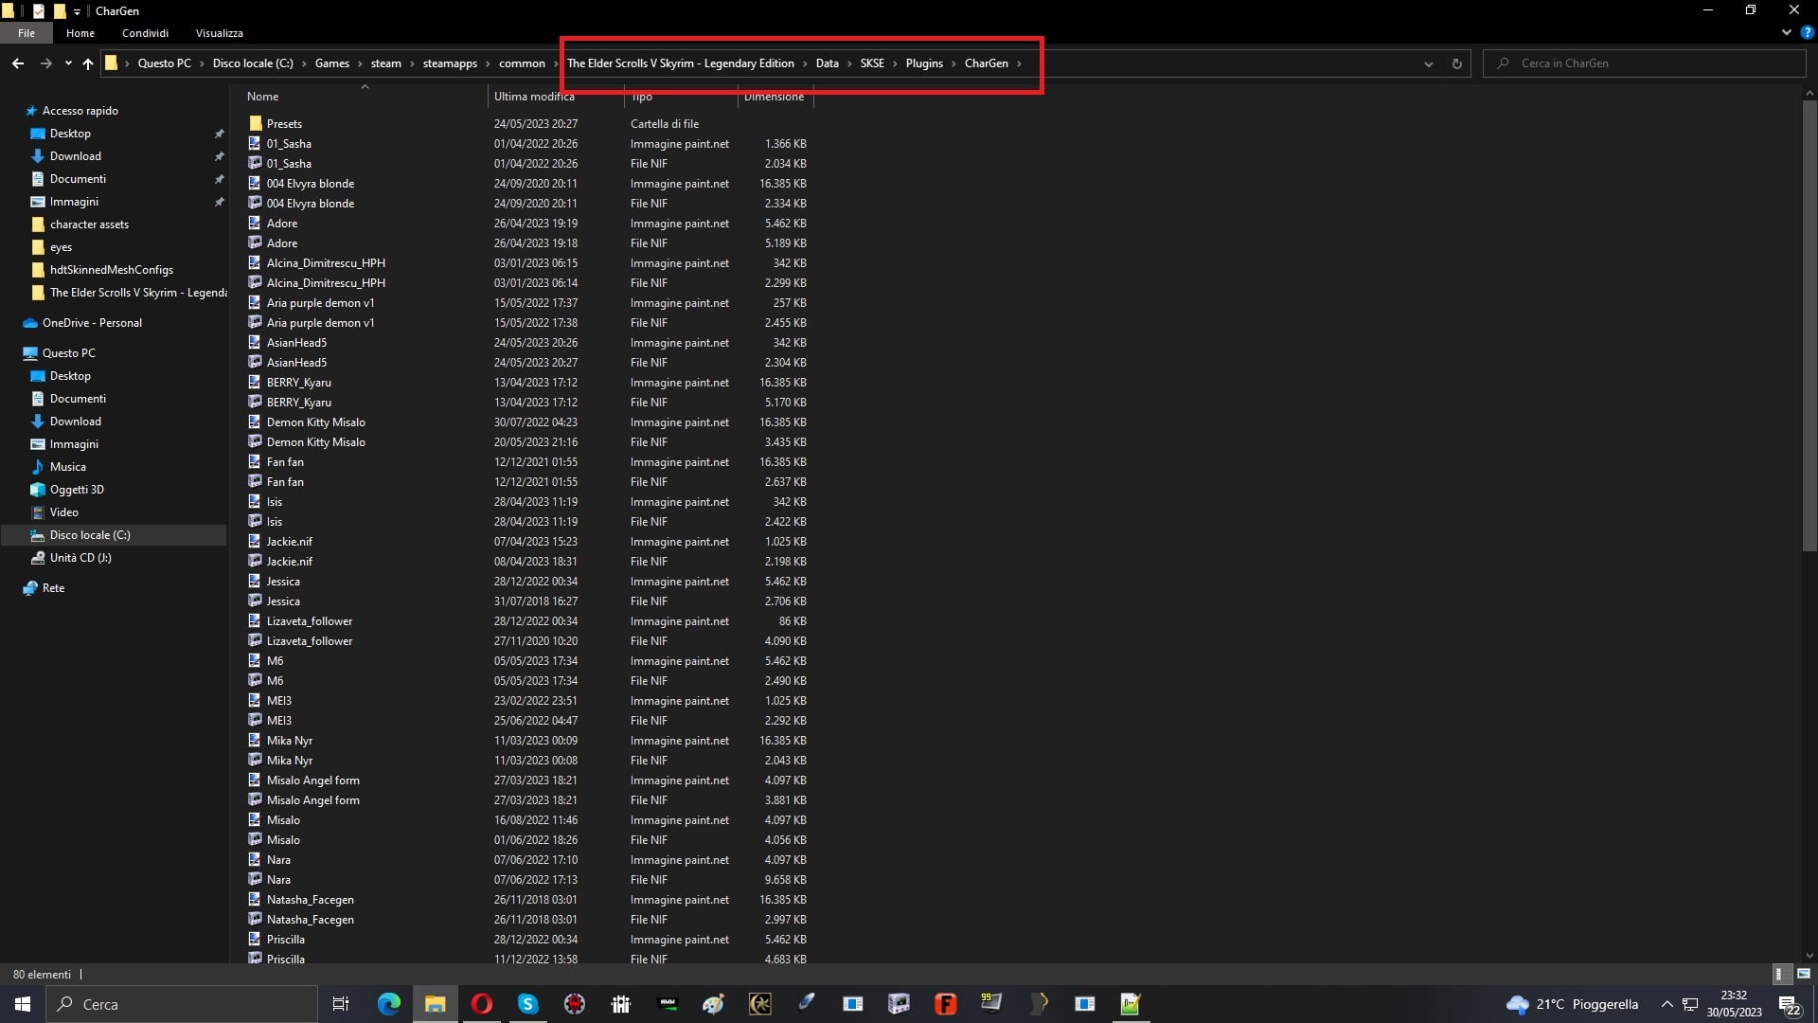Go up one folder level
1818x1023 pixels.
(88, 63)
